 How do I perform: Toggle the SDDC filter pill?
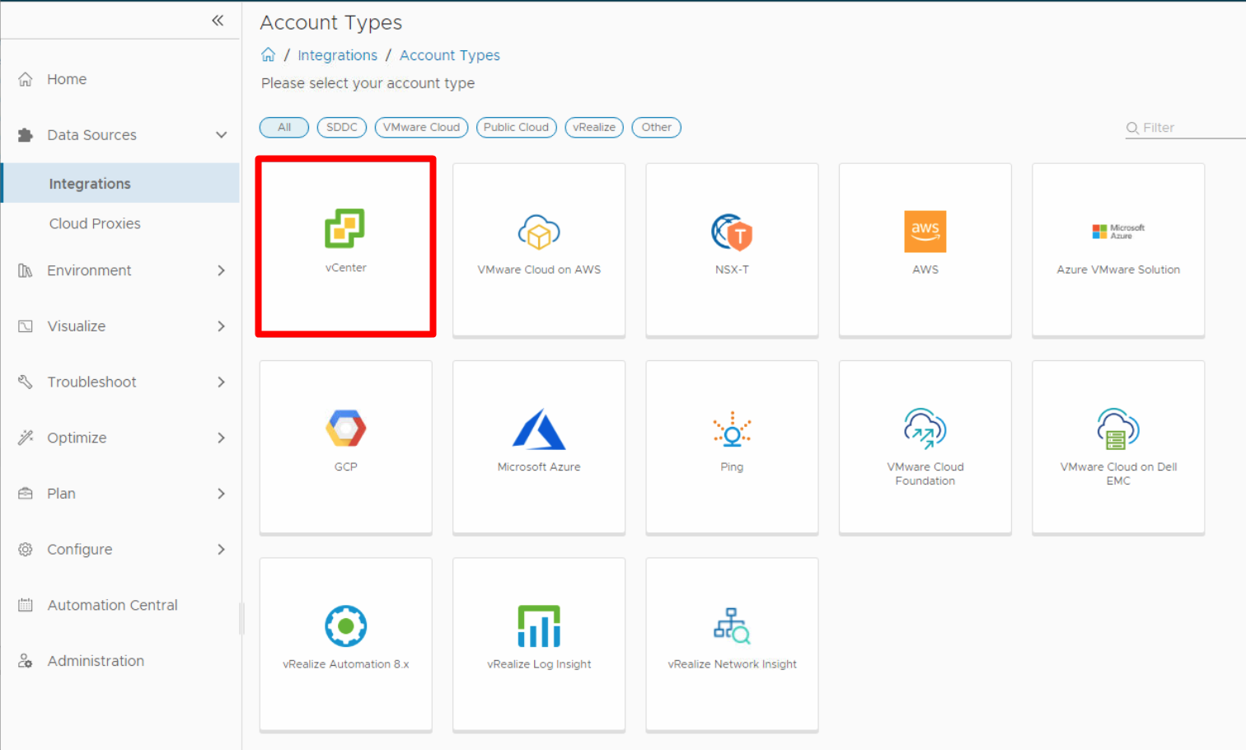point(341,127)
